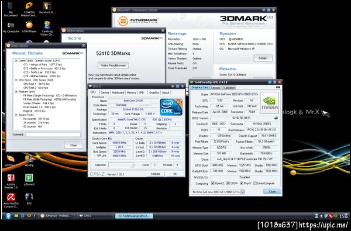
Task: Launch COWON Media Center from the desktop
Action: pyautogui.click(x=29, y=9)
